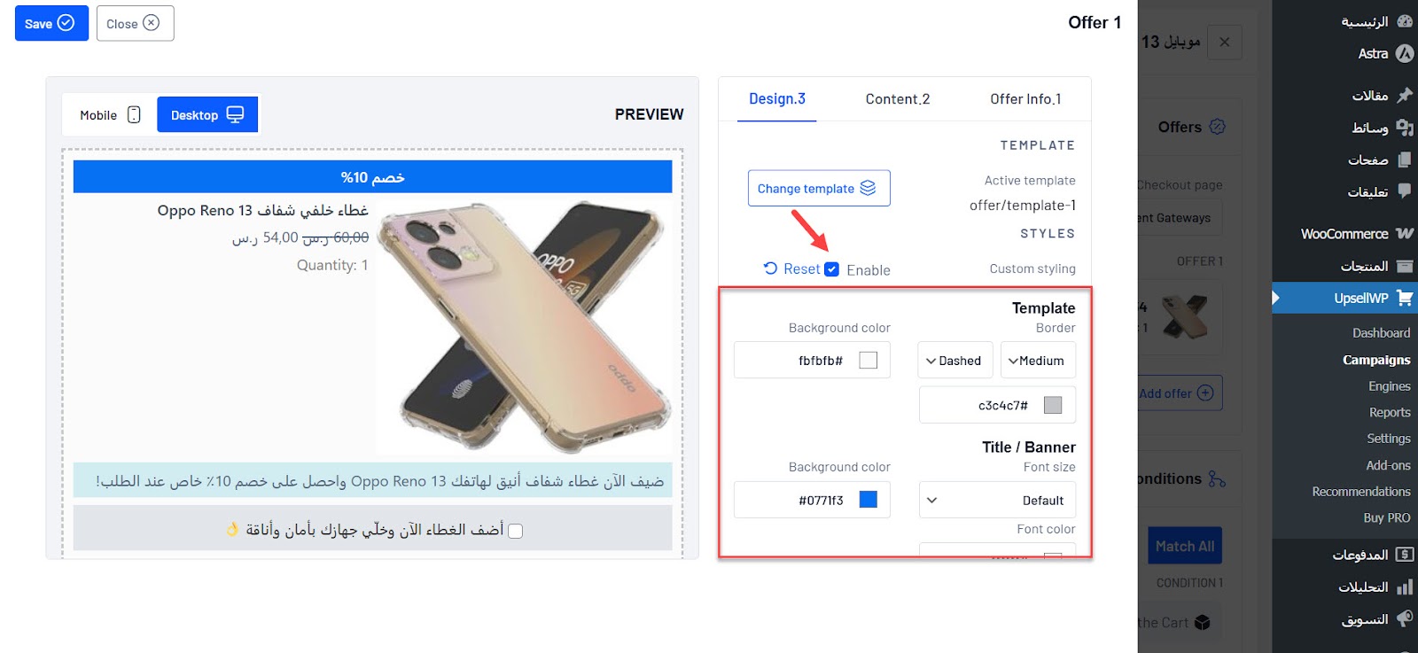Image resolution: width=1418 pixels, height=653 pixels.
Task: Click the template background color fbfbfb field
Action: tap(812, 360)
